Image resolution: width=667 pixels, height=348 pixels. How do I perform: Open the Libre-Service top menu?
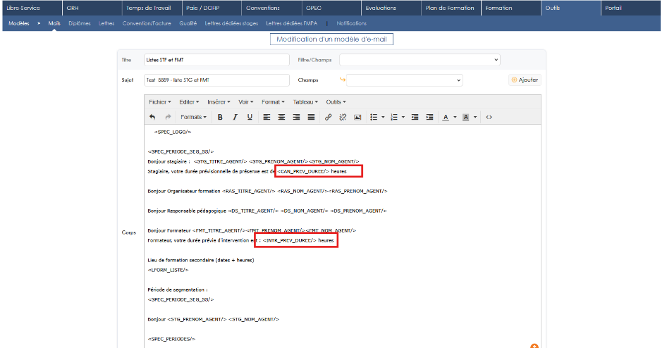click(x=32, y=8)
